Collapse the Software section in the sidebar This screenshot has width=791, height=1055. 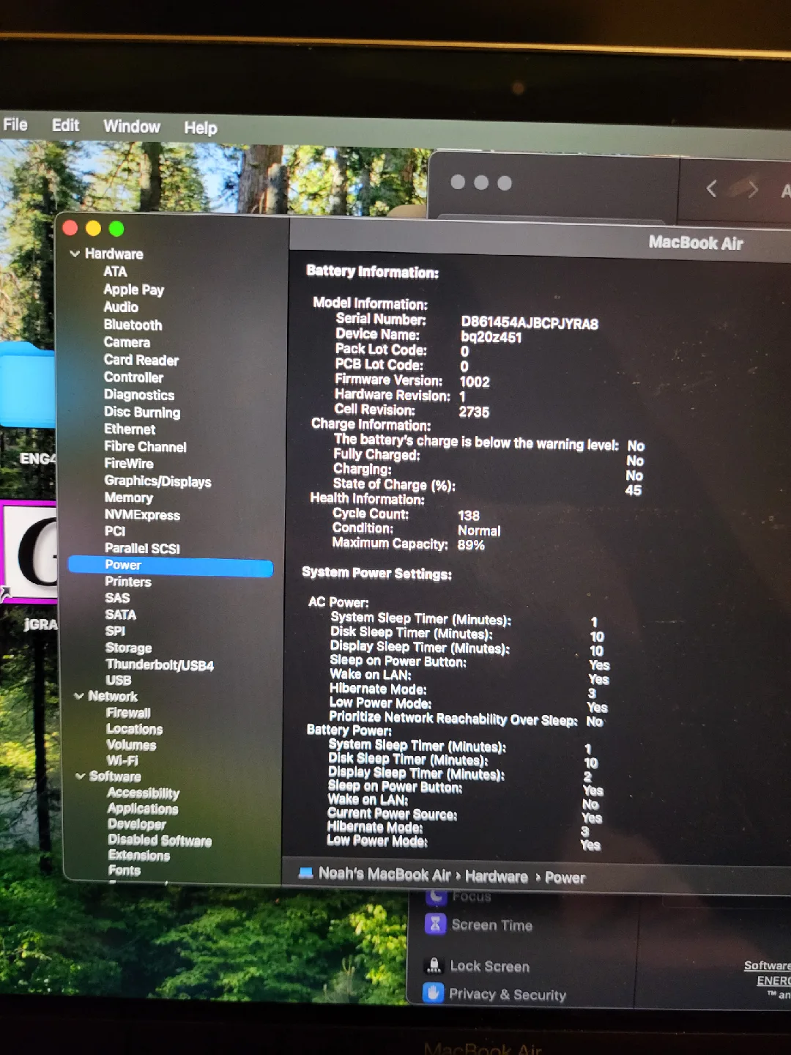point(81,777)
